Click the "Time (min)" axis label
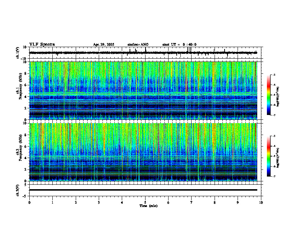The width and height of the screenshot is (294, 227). 148,206
